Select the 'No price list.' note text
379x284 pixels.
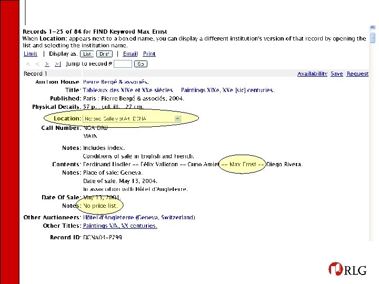[101, 206]
